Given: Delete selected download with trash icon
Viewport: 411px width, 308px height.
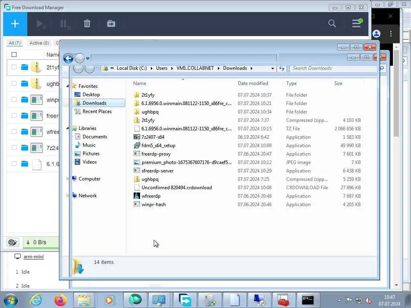Looking at the screenshot, I should click(87, 24).
